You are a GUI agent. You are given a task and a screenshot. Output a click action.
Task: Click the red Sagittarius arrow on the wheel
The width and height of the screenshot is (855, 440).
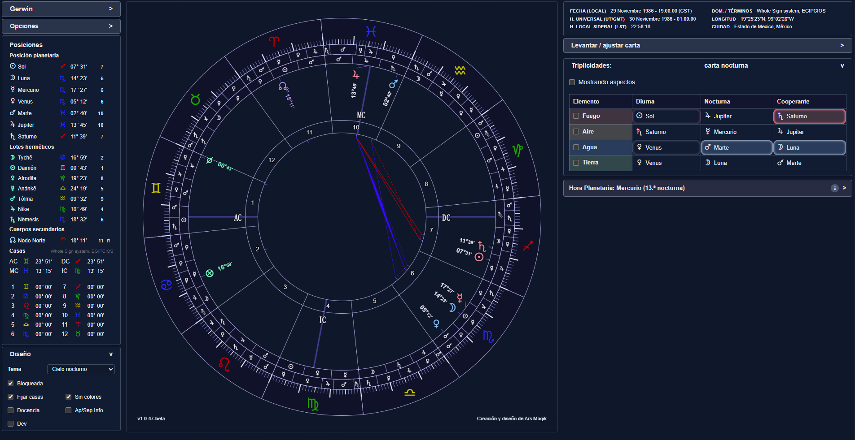(x=528, y=246)
